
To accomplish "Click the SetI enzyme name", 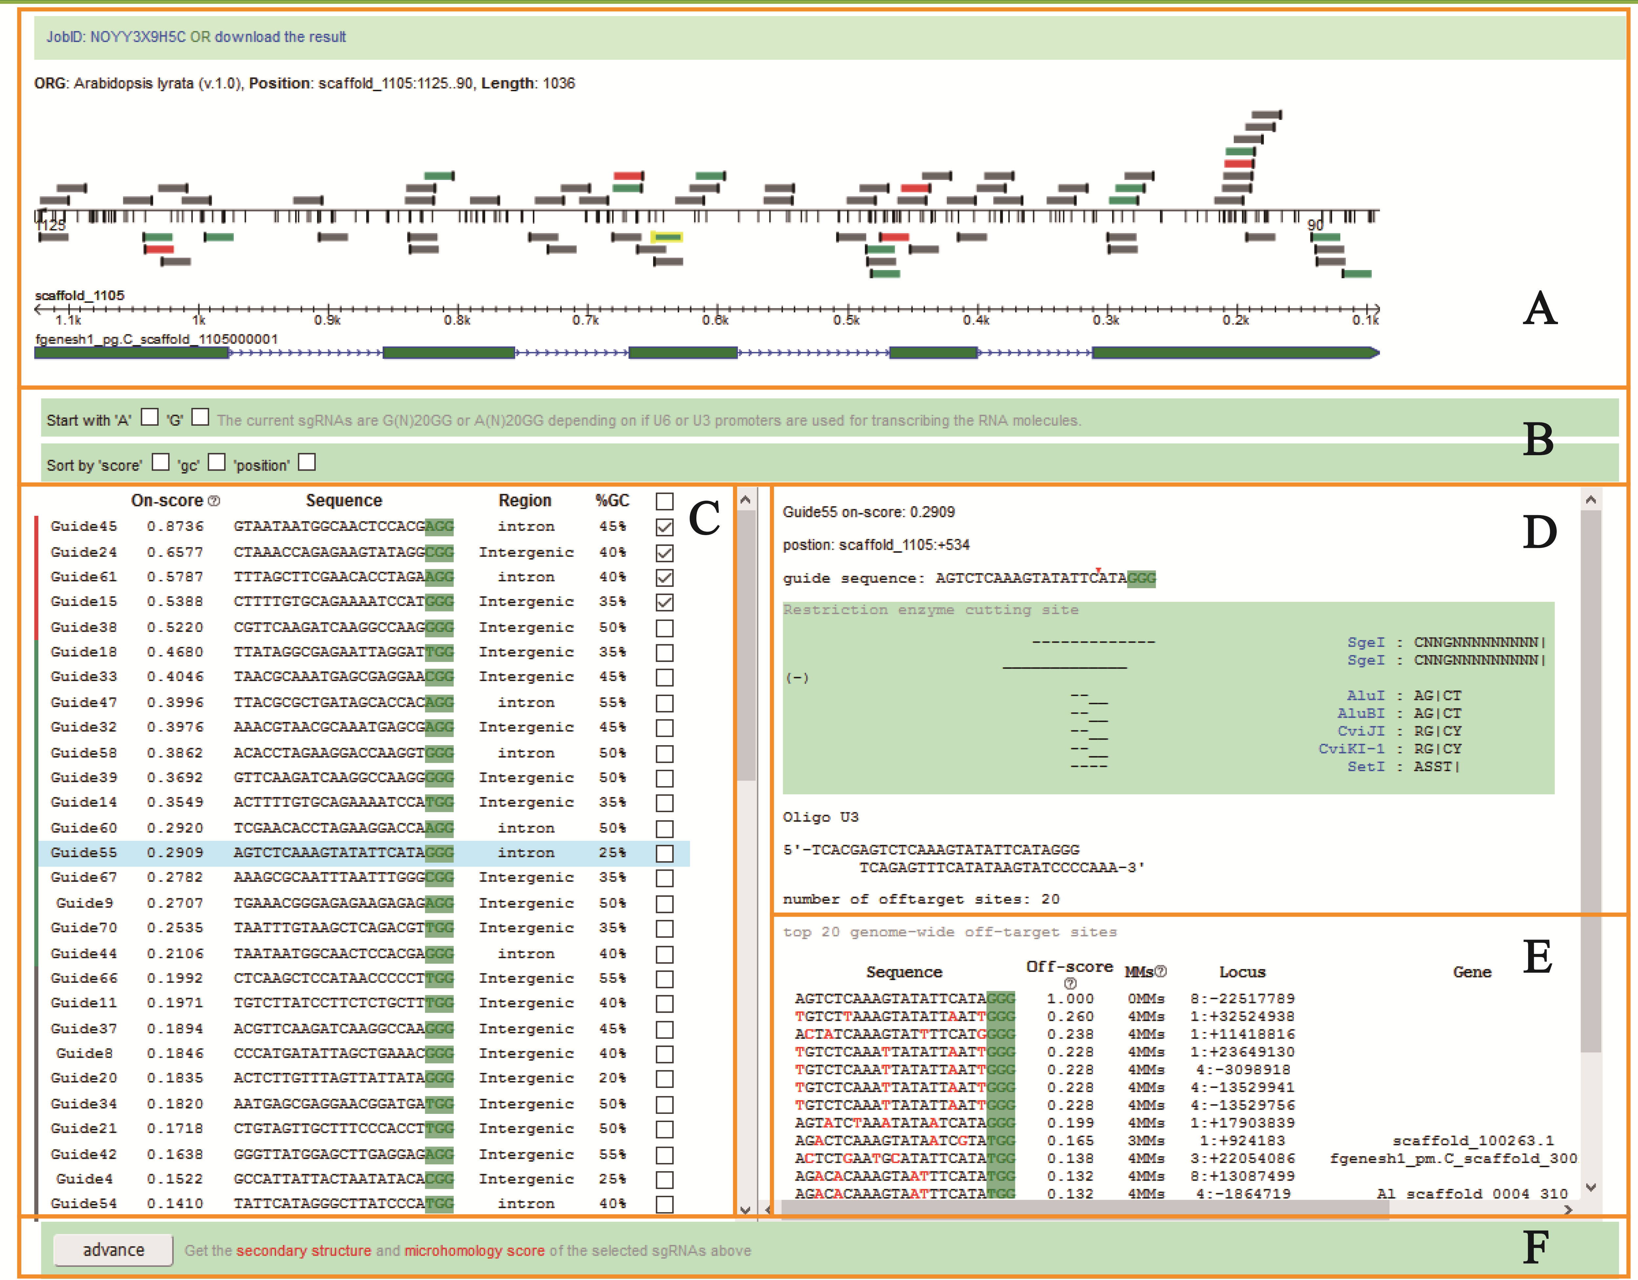I will [x=1366, y=766].
